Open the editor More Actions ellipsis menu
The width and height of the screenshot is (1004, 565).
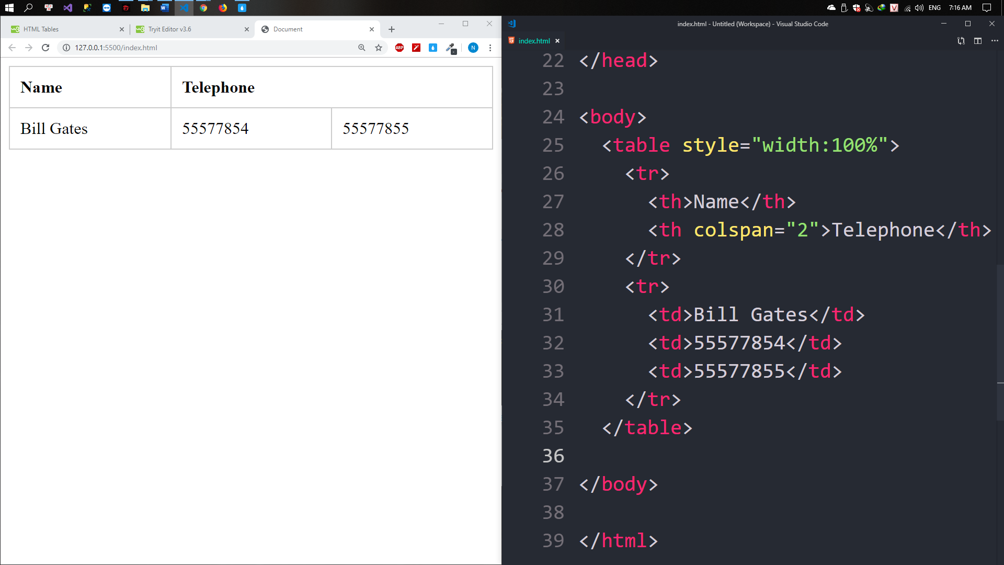coord(995,41)
